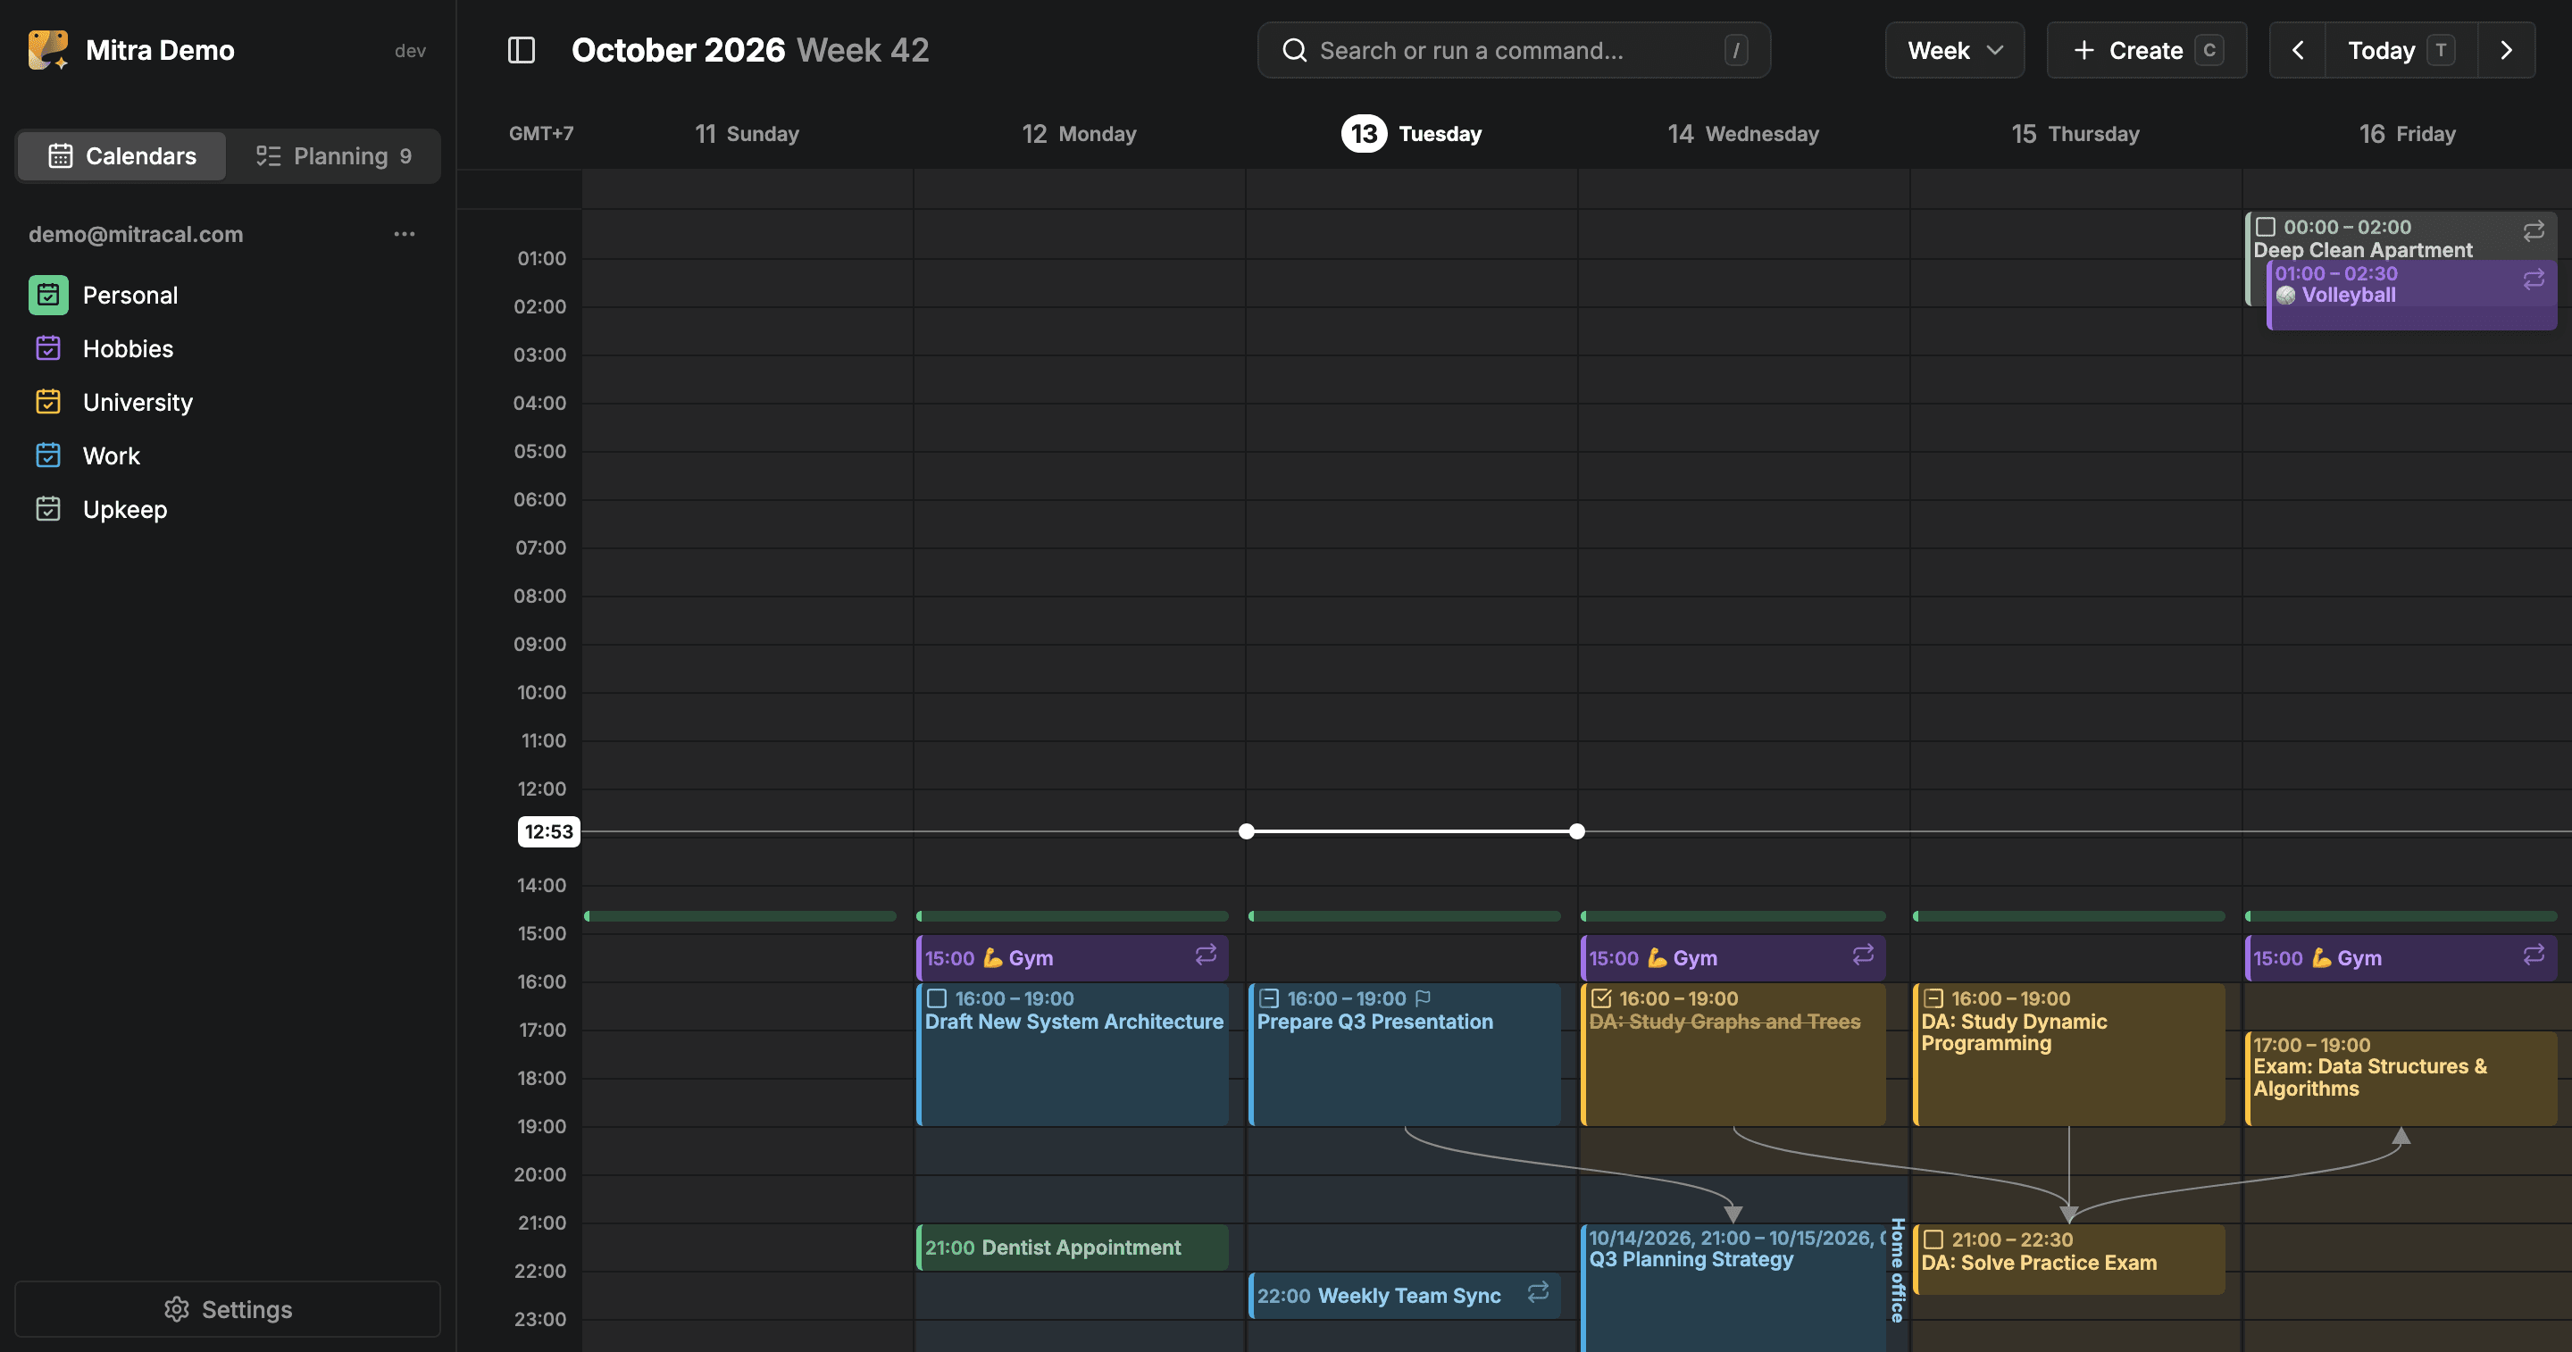2572x1352 pixels.
Task: Toggle Work calendar visibility icon
Action: coord(48,455)
